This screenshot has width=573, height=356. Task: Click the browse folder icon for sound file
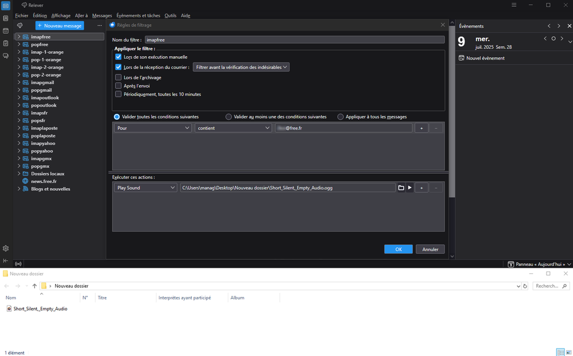(x=402, y=188)
